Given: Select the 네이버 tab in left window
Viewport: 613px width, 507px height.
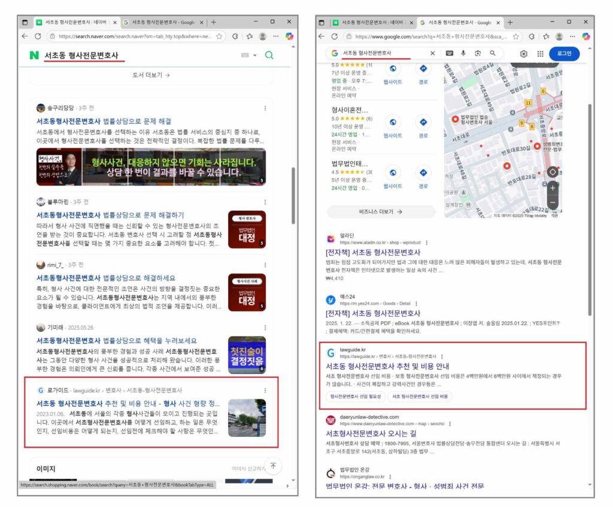Looking at the screenshot, I should coord(76,22).
